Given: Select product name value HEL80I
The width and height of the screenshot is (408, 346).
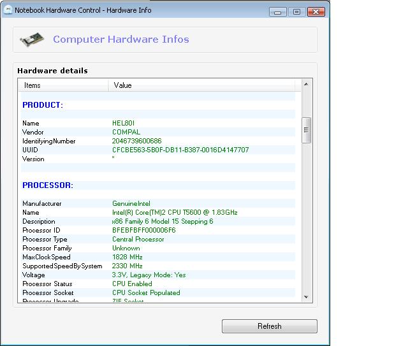Looking at the screenshot, I should tap(123, 123).
